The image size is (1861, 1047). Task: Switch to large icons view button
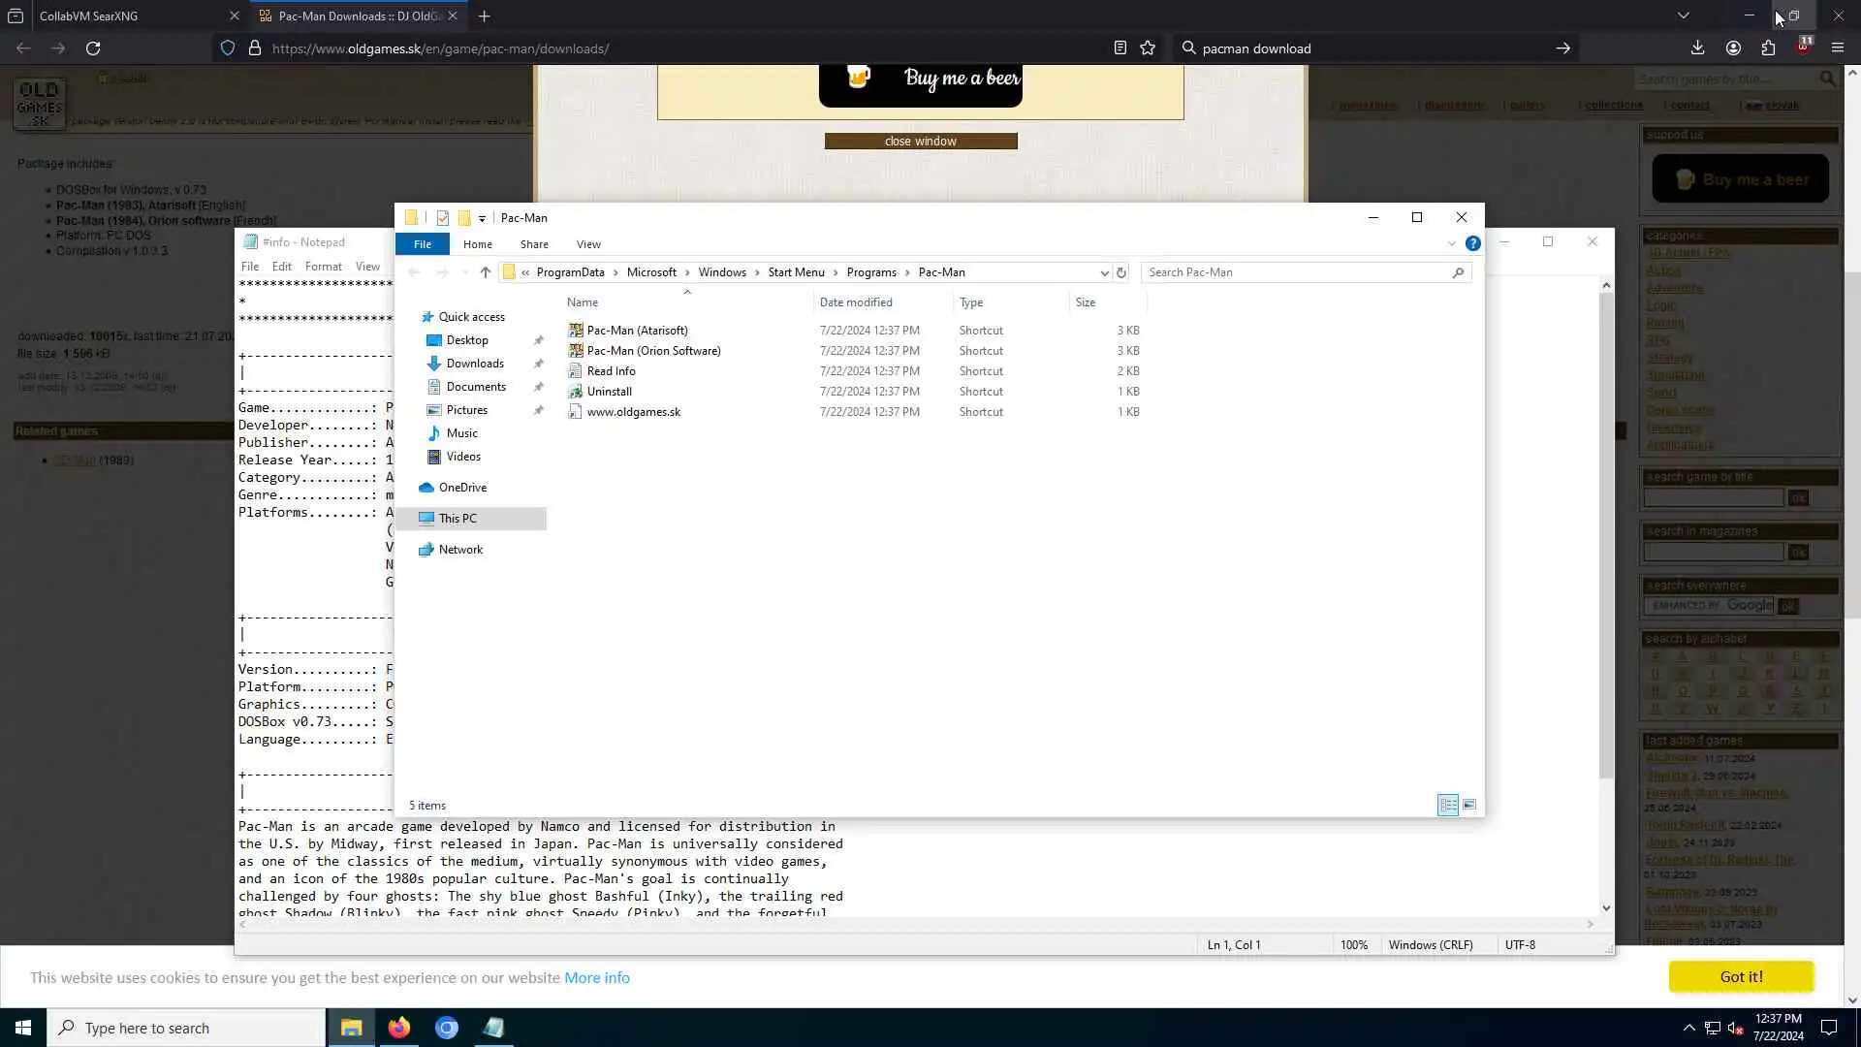(x=1469, y=806)
